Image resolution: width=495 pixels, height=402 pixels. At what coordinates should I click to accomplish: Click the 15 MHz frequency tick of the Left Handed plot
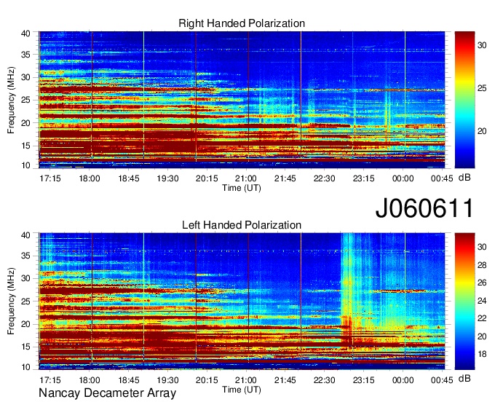coord(26,347)
